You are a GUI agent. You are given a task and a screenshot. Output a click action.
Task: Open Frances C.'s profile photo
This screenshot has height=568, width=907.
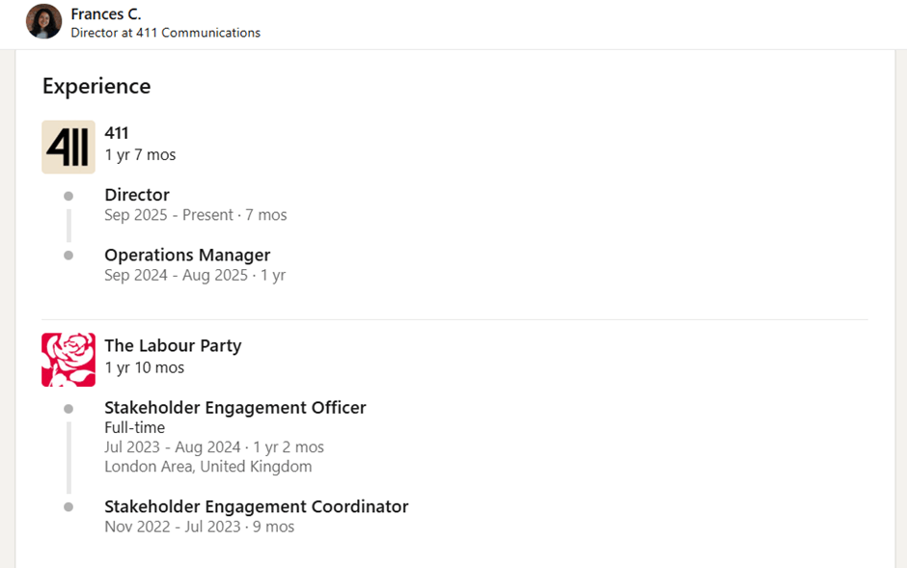point(44,21)
